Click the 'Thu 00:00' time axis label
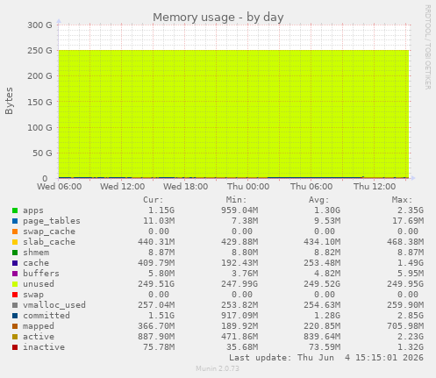 point(248,187)
